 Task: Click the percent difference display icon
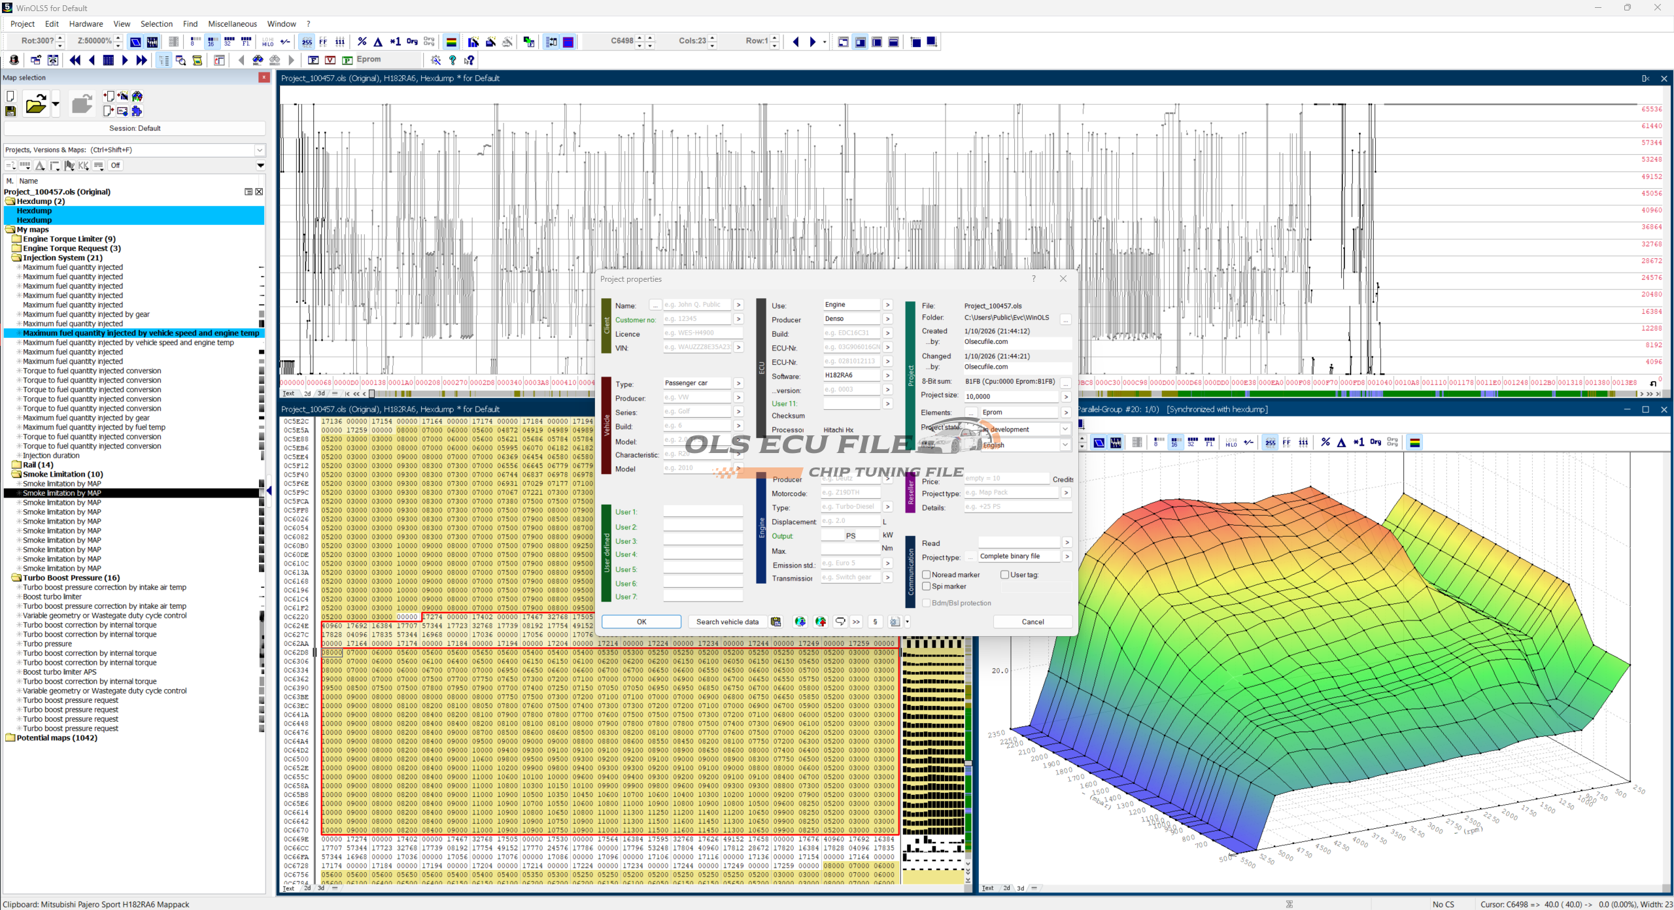point(362,42)
